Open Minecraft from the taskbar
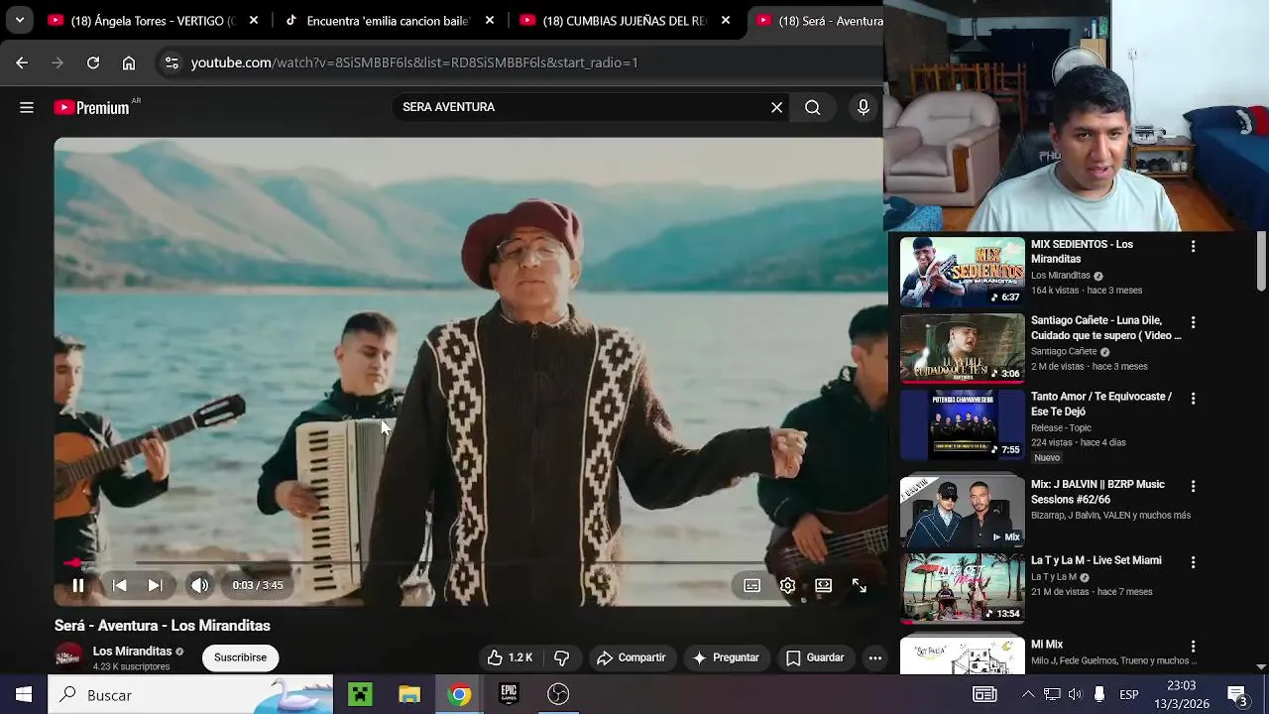Viewport: 1269px width, 714px height. coord(360,694)
